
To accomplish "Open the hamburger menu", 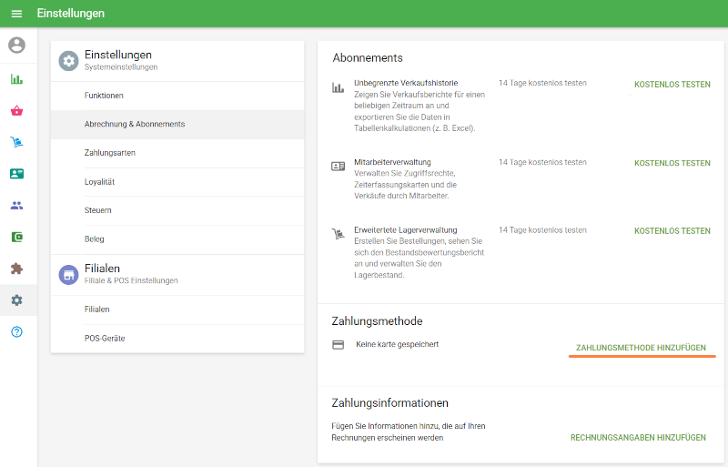I will pyautogui.click(x=16, y=14).
